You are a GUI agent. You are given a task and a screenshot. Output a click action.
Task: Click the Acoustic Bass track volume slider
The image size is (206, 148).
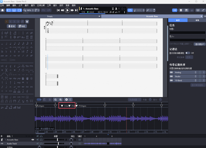point(58,140)
